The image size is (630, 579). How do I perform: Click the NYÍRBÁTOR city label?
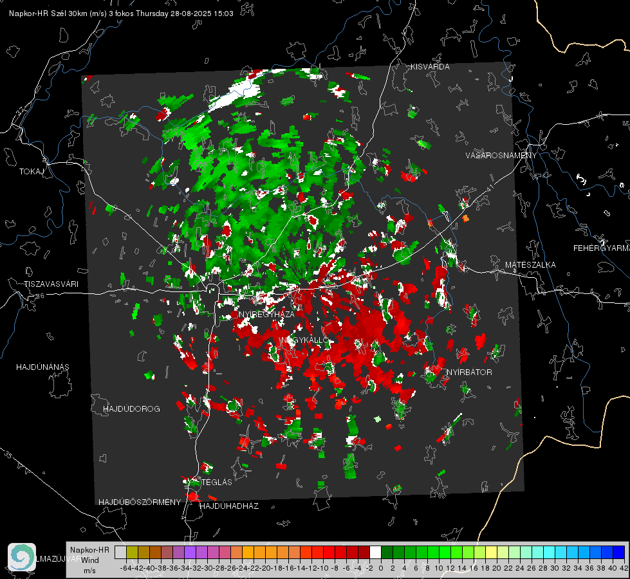tap(469, 372)
